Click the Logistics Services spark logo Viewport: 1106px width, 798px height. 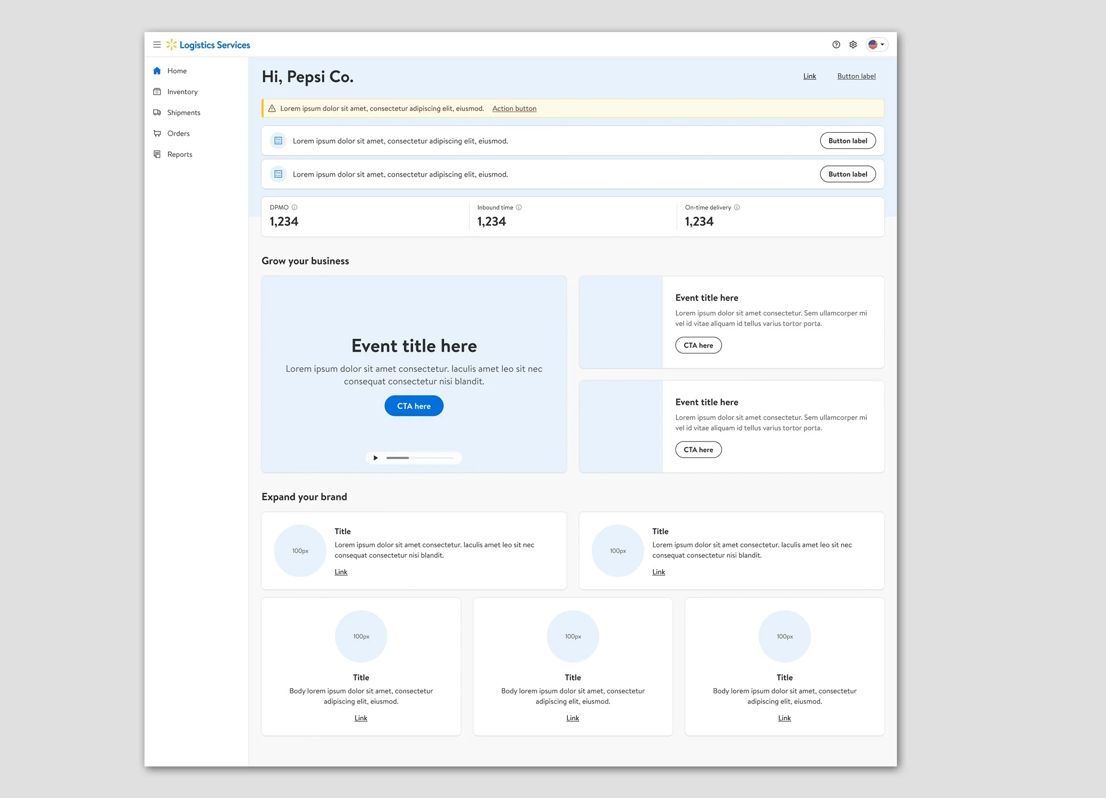(x=172, y=45)
